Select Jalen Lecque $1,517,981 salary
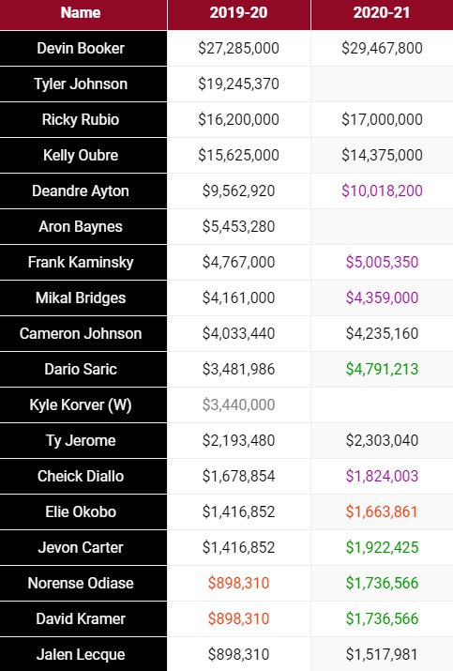Screen dimensions: 453x671 (382, 654)
